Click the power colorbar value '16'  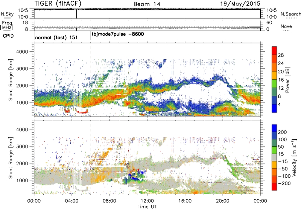click(x=281, y=80)
